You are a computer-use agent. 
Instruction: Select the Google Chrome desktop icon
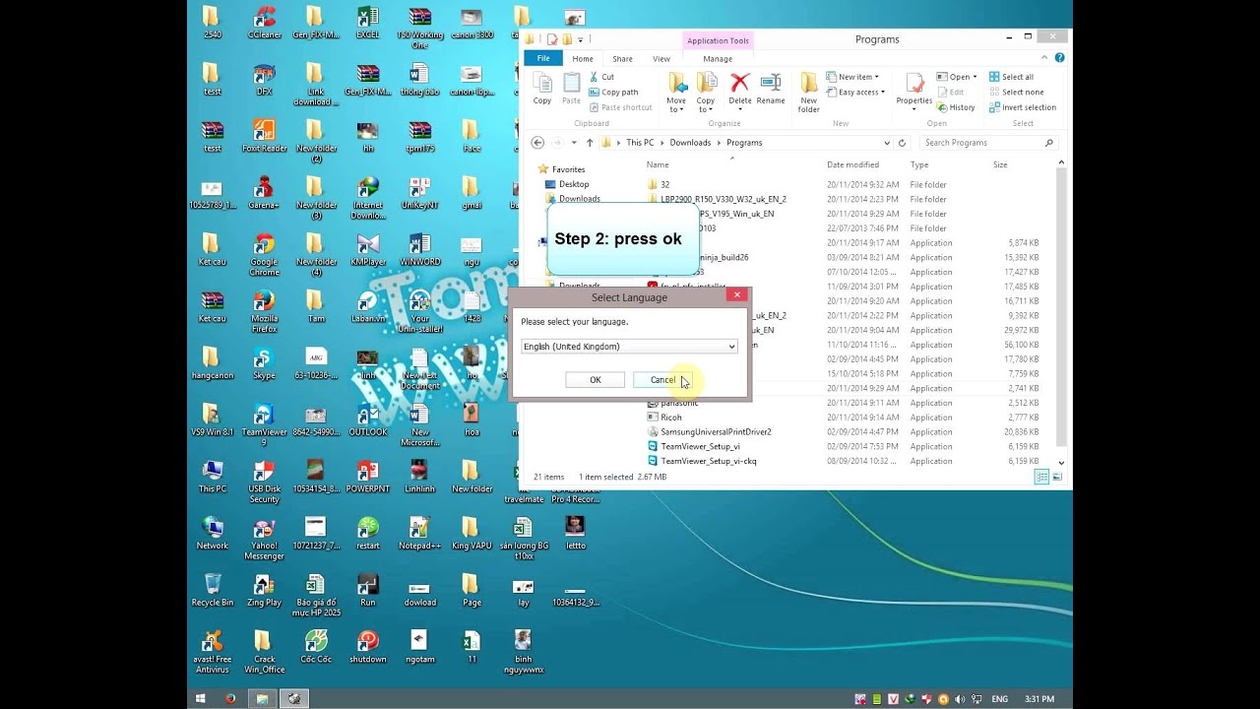point(264,255)
